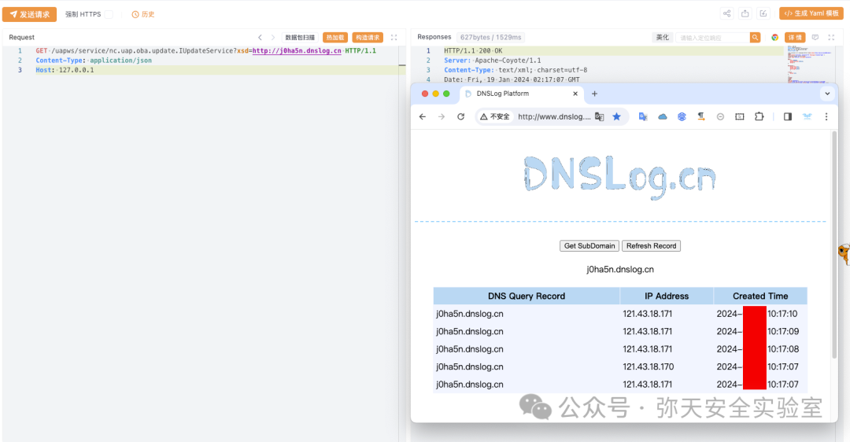The height and width of the screenshot is (442, 850).
Task: Click the Refresh Record button
Action: click(x=651, y=246)
